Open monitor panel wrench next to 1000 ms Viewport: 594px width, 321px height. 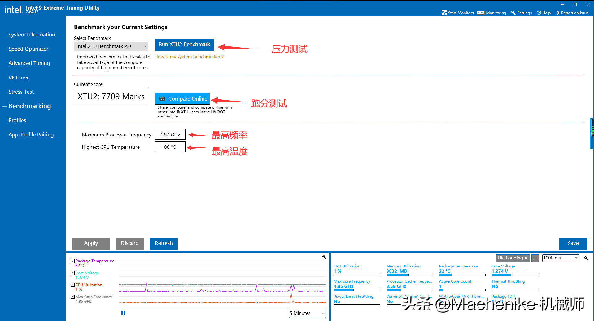tap(586, 258)
